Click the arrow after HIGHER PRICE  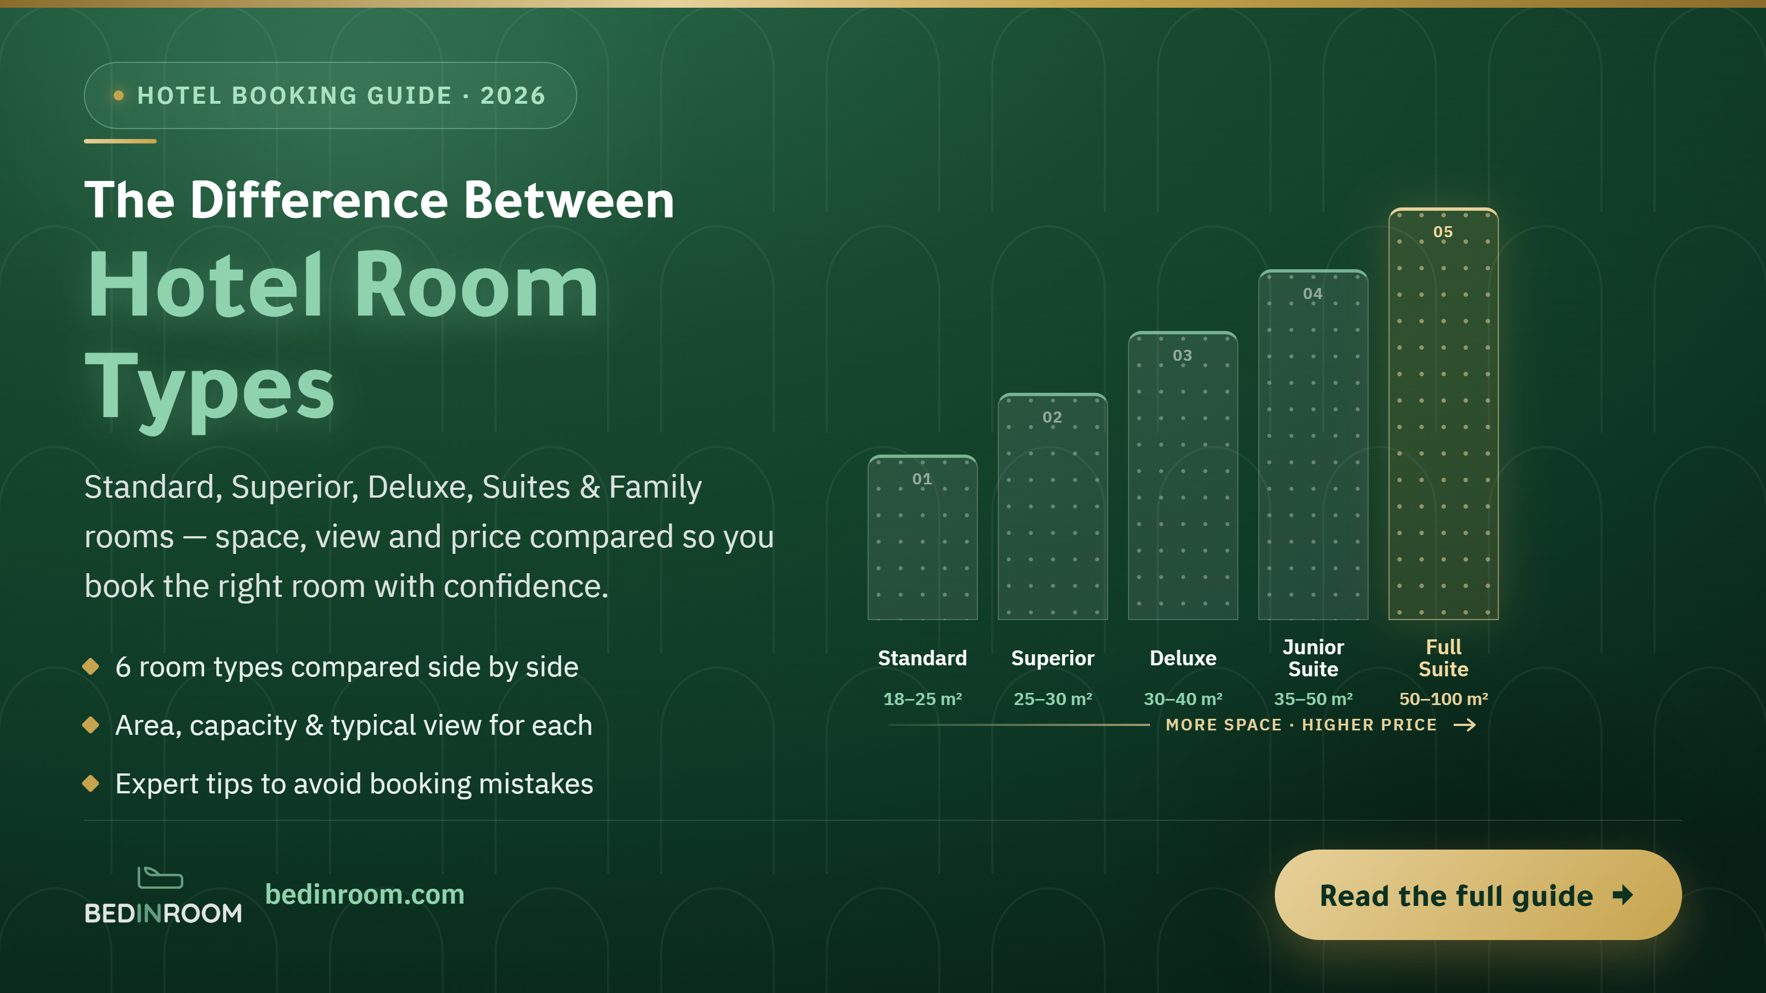coord(1465,725)
